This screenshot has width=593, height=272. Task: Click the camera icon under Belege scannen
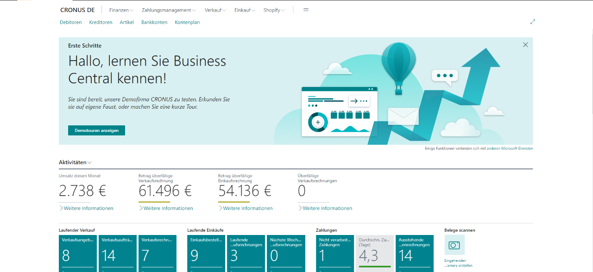point(454,245)
